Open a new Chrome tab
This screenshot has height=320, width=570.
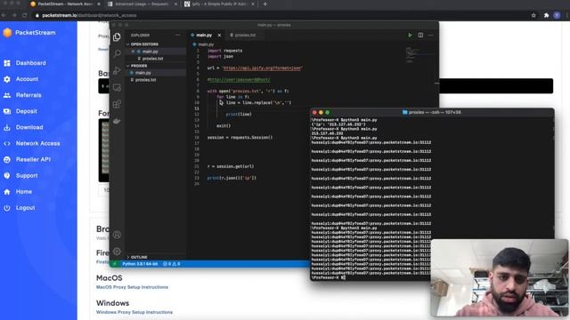point(265,4)
